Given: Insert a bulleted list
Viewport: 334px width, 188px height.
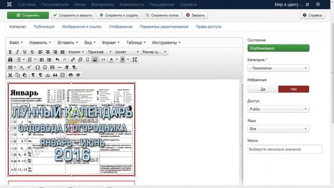Looking at the screenshot, I should [19, 60].
